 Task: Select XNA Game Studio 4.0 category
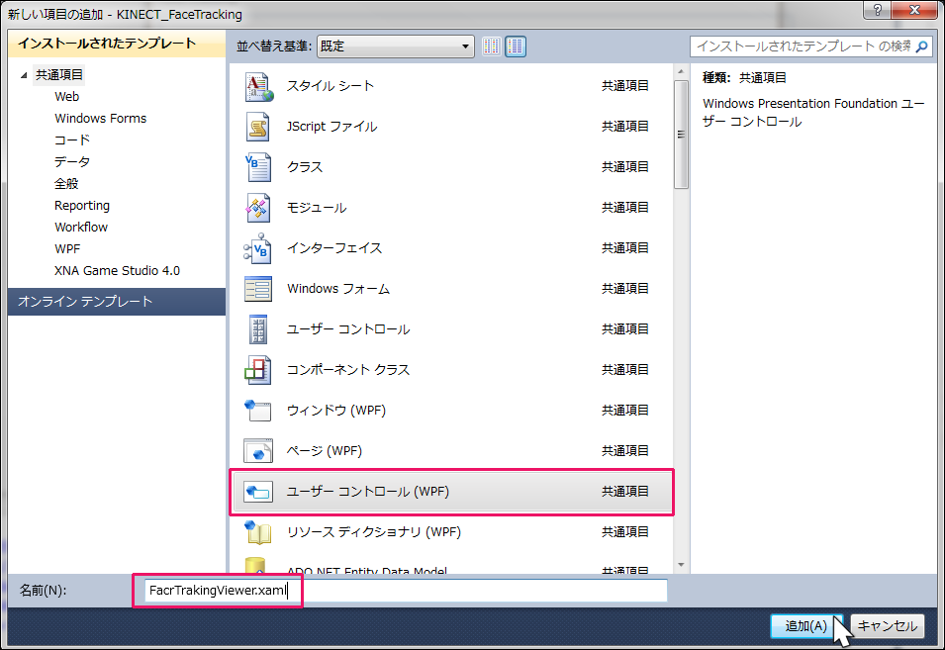[x=118, y=270]
